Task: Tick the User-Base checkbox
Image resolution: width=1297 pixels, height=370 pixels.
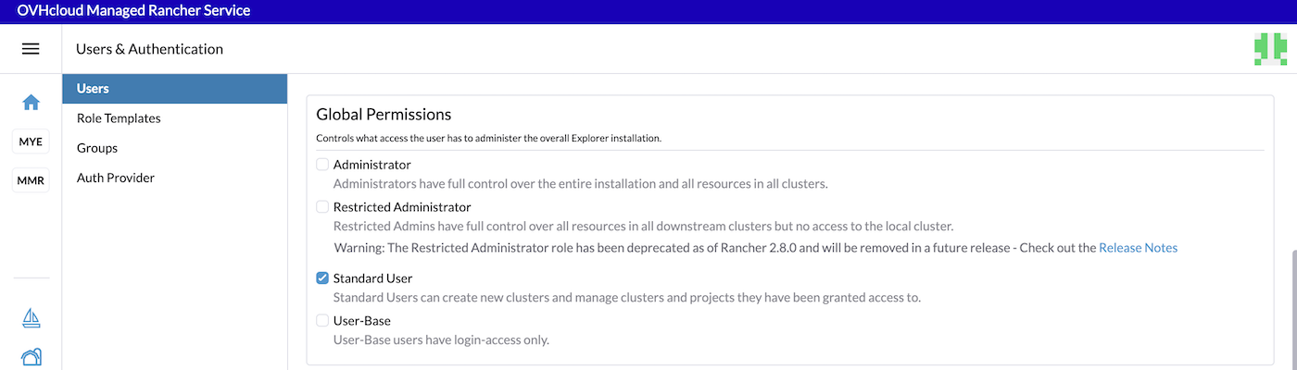Action: [322, 321]
